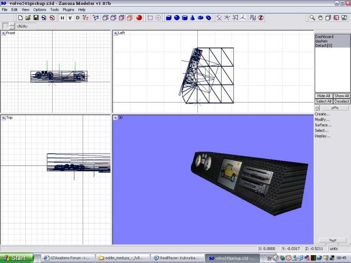Collapse panel with the double-chevron up button
This screenshot has height=263, width=351.
pyautogui.click(x=335, y=107)
